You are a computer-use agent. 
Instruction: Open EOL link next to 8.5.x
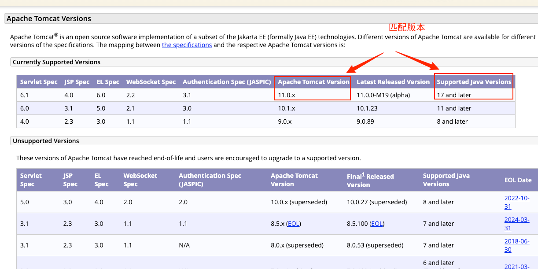[294, 224]
